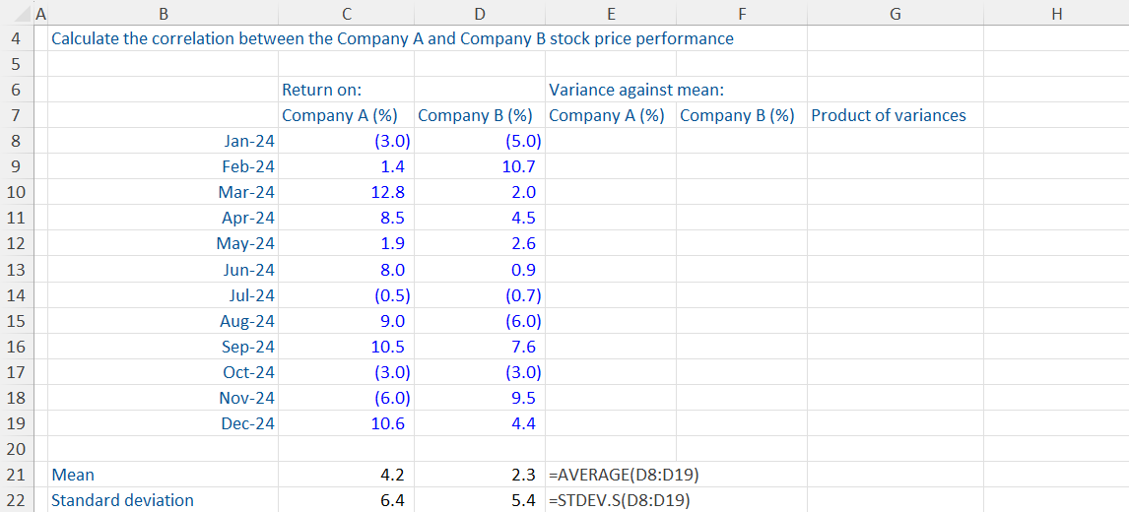Select column C header
Screen dimensions: 1129x512
[x=347, y=13]
